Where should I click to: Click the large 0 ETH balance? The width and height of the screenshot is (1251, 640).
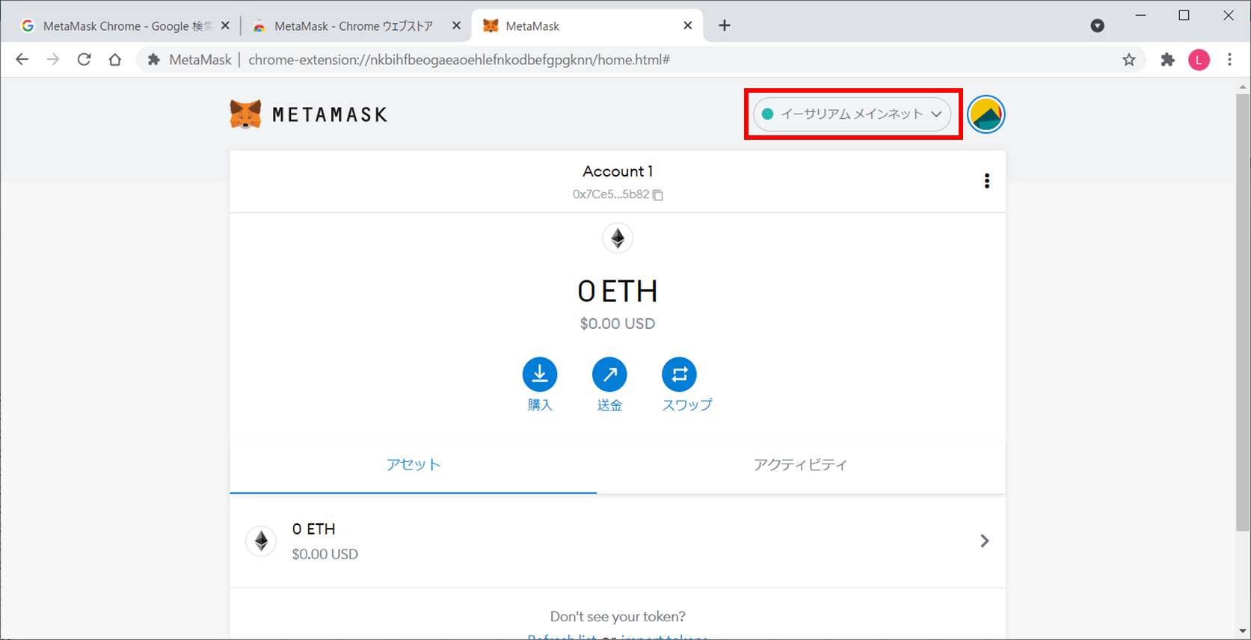[x=618, y=291]
